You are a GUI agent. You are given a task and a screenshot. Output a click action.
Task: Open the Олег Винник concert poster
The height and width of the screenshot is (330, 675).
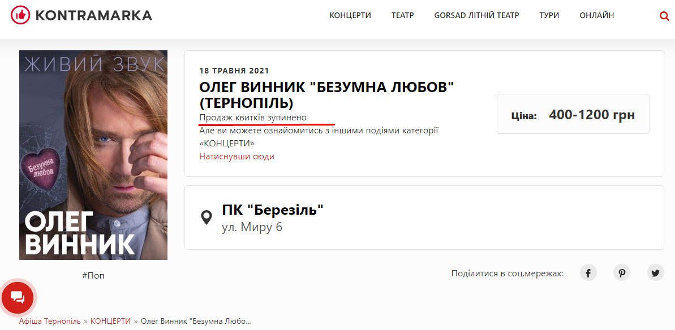(93, 155)
